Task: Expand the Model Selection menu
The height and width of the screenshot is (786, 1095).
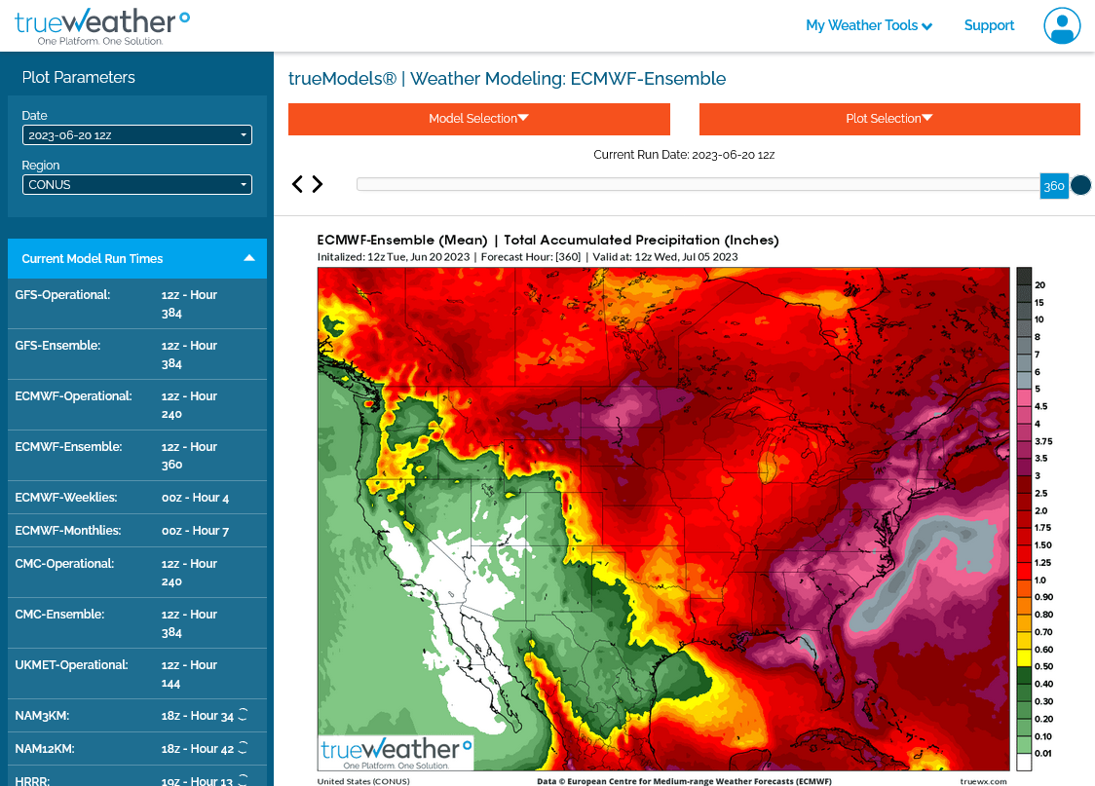Action: pyautogui.click(x=479, y=119)
